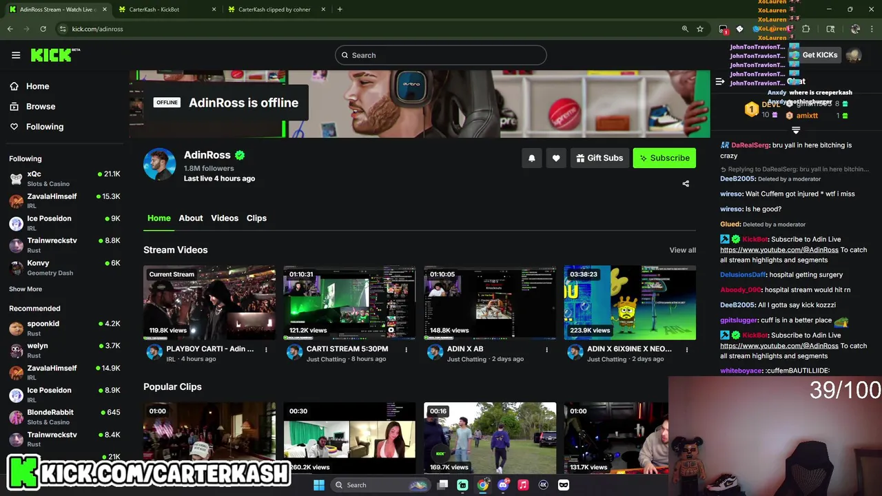
Task: Open a new browser tab
Action: coord(340,9)
